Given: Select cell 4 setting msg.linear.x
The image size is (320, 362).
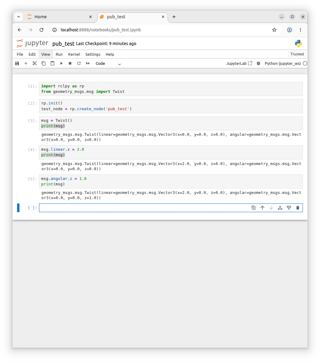Looking at the screenshot, I should 171,152.
